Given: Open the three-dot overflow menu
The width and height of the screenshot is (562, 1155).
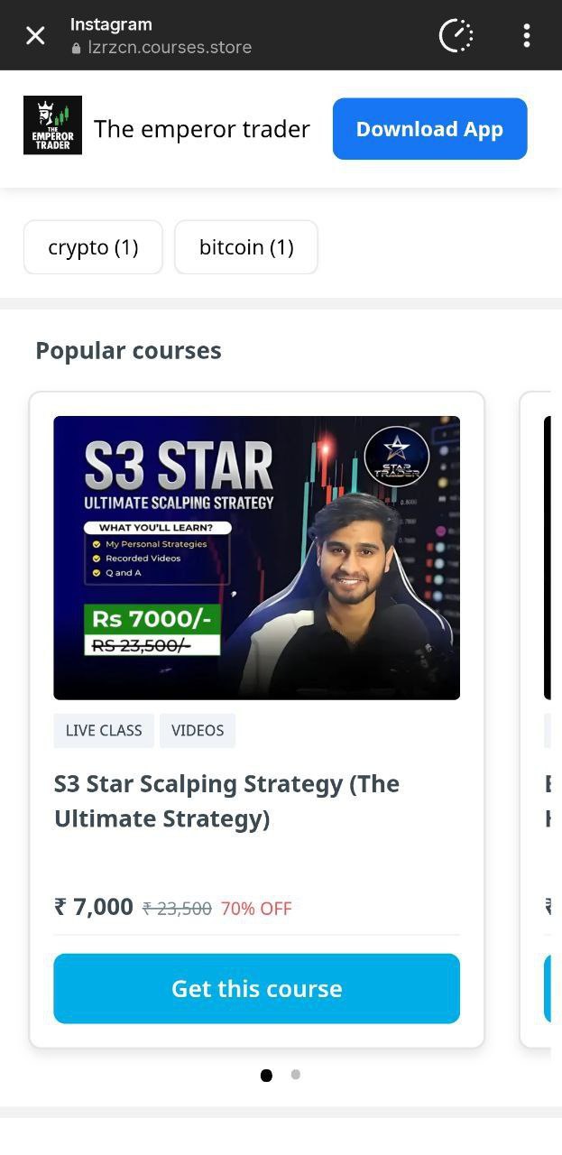Looking at the screenshot, I should click(527, 35).
